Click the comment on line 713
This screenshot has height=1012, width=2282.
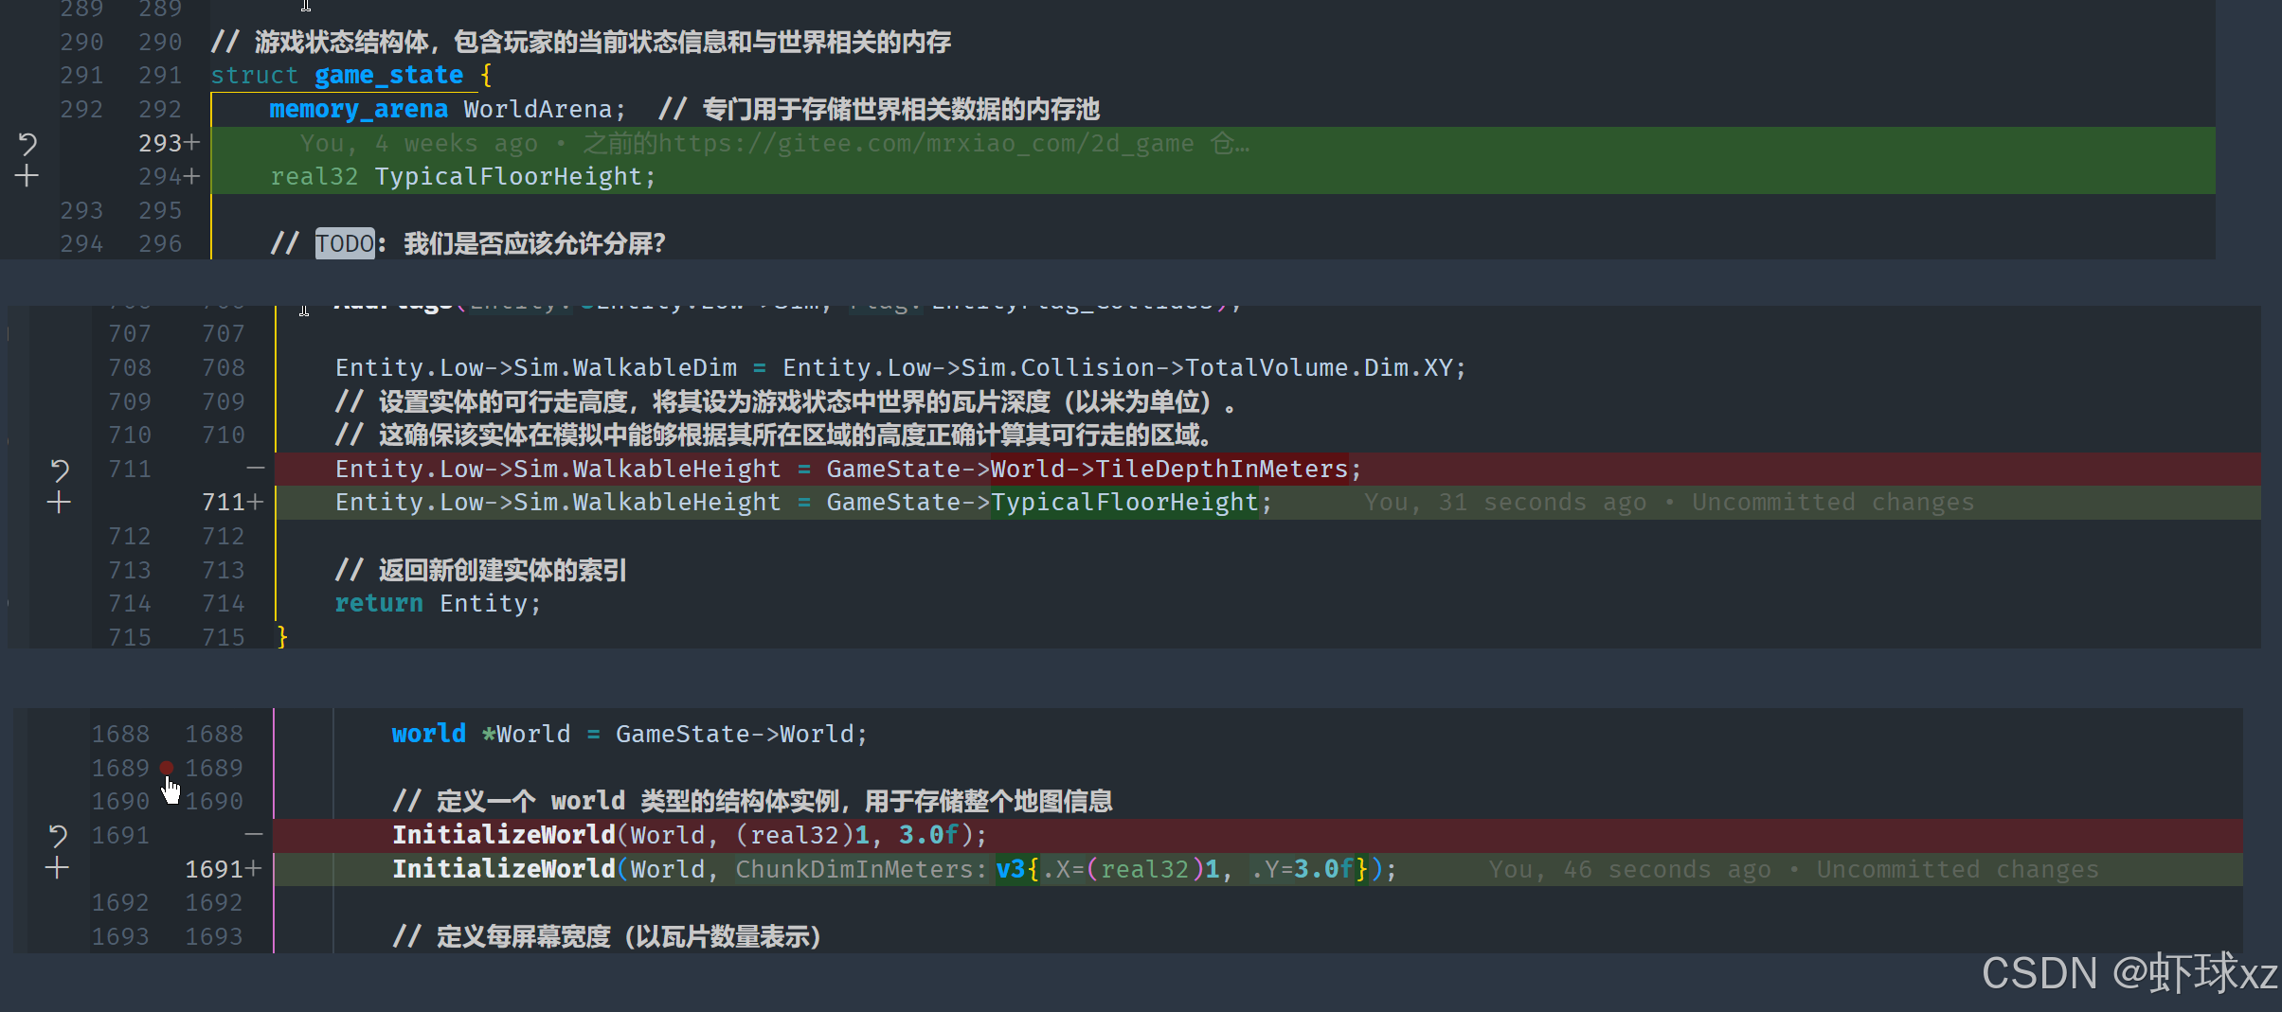[480, 570]
